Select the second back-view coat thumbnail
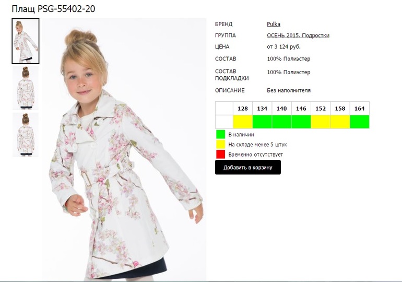Image resolution: width=402 pixels, height=282 pixels. [26, 88]
